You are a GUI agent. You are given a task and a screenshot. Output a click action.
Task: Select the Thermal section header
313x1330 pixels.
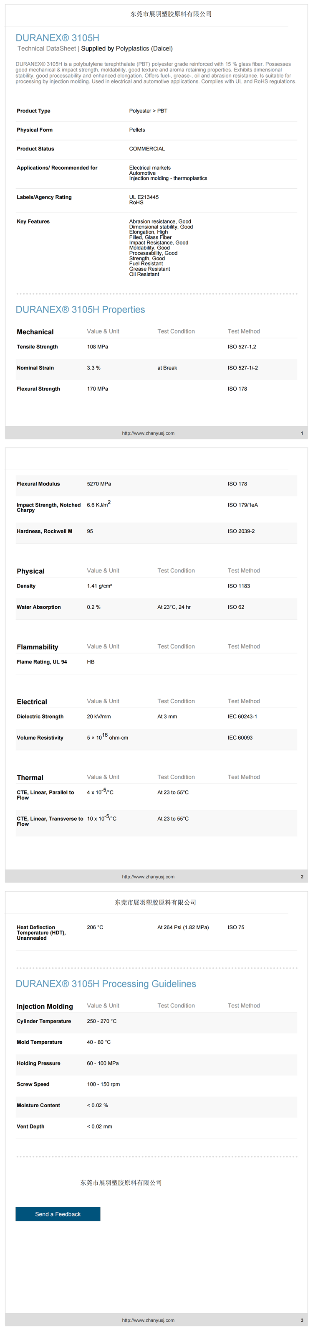[30, 778]
